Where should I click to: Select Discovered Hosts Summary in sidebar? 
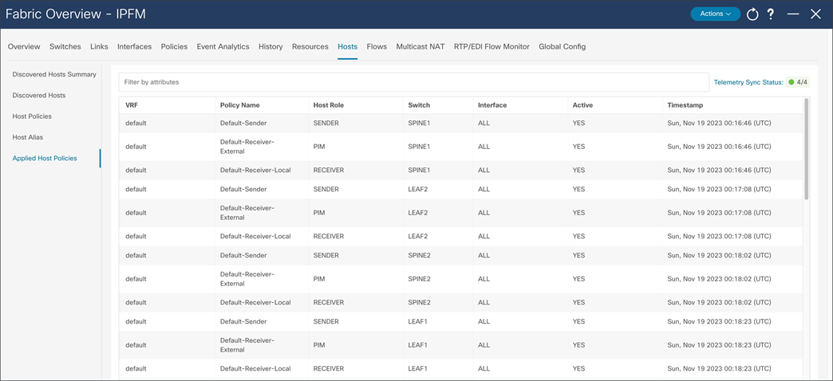[x=54, y=74]
